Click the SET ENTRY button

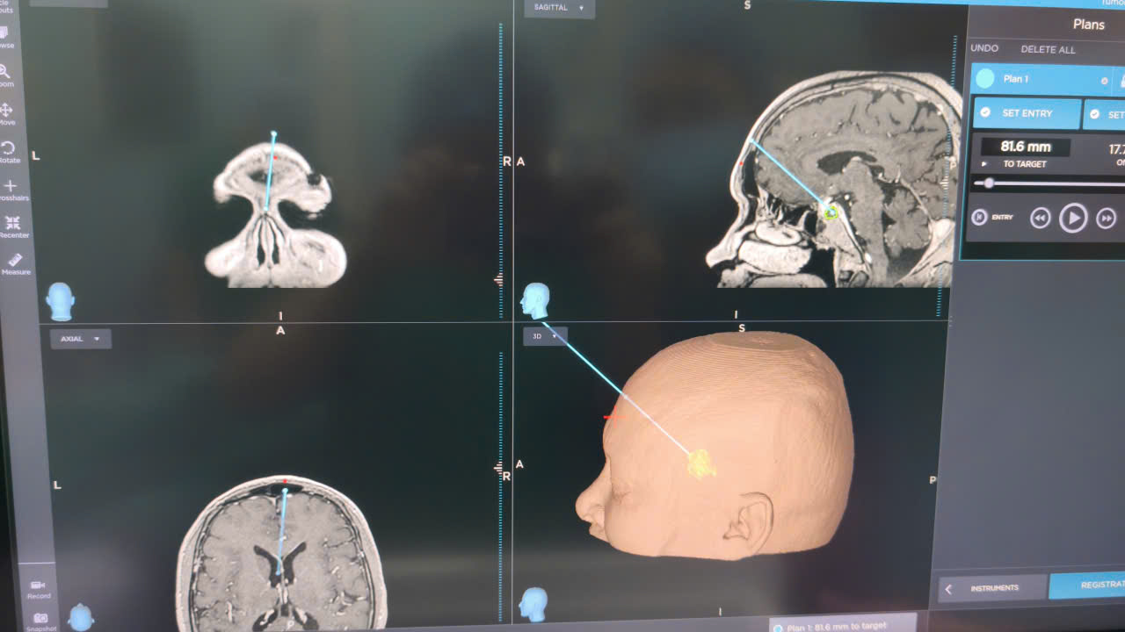pos(1027,113)
